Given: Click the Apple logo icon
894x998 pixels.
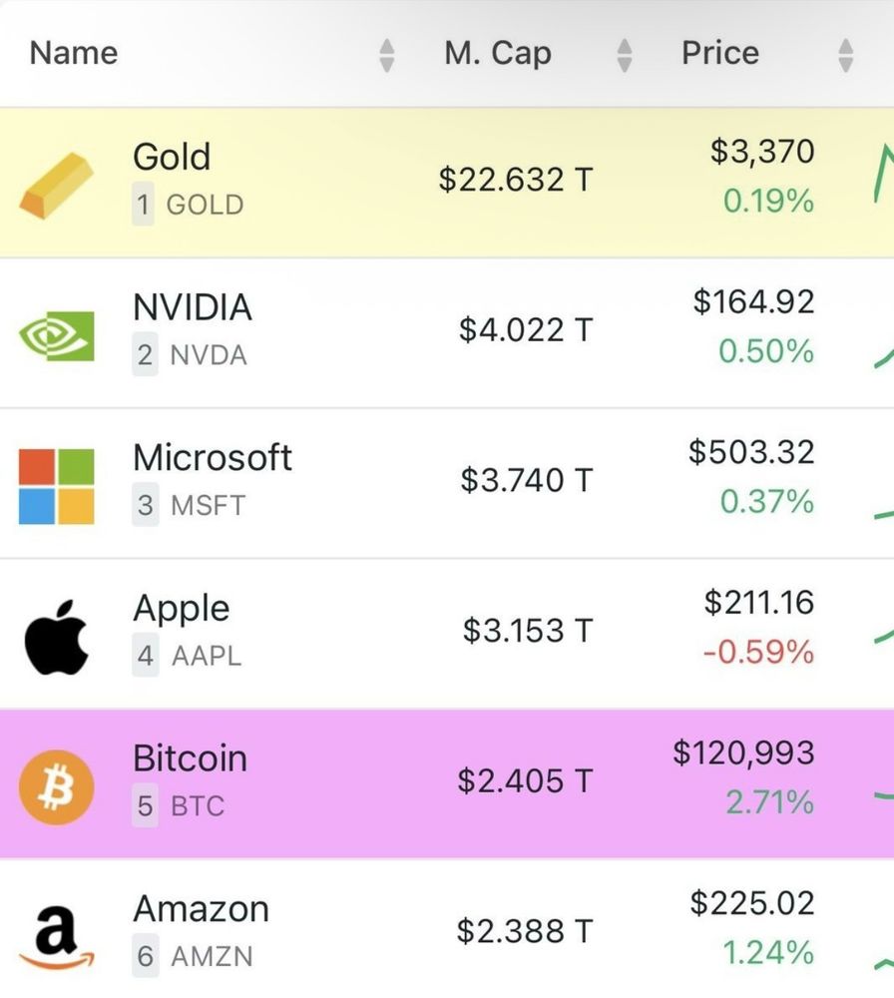Looking at the screenshot, I should (57, 637).
